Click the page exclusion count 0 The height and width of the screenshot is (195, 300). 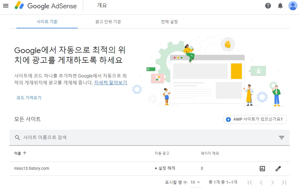coord(202,168)
